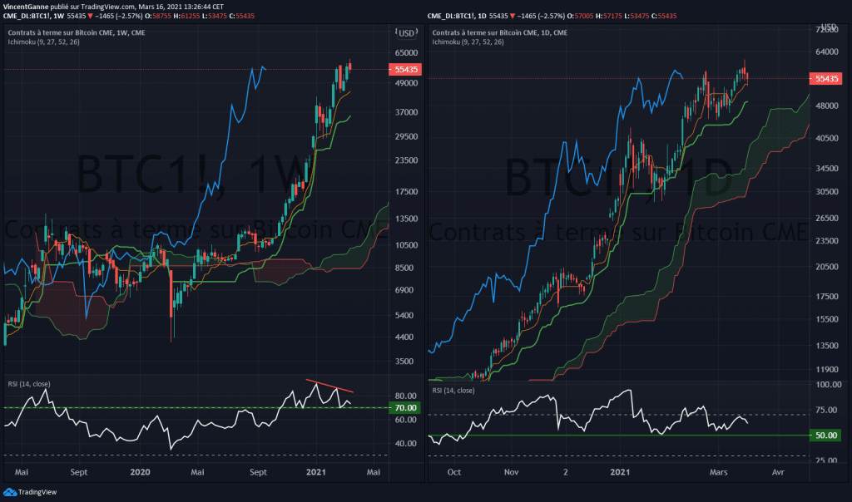The height and width of the screenshot is (502, 852).
Task: Select the red divergence trendline on weekly RSI
Action: click(329, 386)
